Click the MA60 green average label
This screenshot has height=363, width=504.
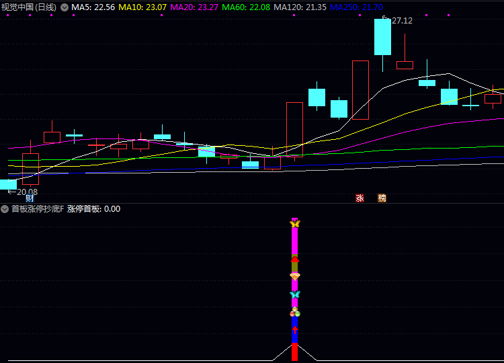[246, 7]
